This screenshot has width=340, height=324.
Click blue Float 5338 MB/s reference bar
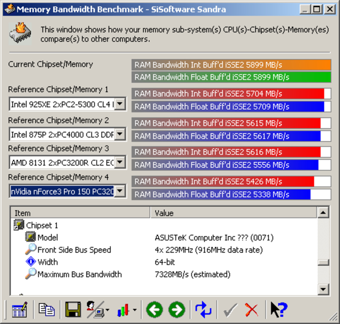click(231, 194)
